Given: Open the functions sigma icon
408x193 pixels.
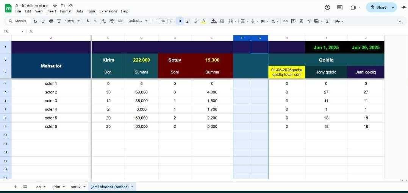Looking at the screenshot, I should click(x=327, y=21).
